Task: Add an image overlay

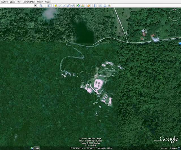Action: pos(68,6)
